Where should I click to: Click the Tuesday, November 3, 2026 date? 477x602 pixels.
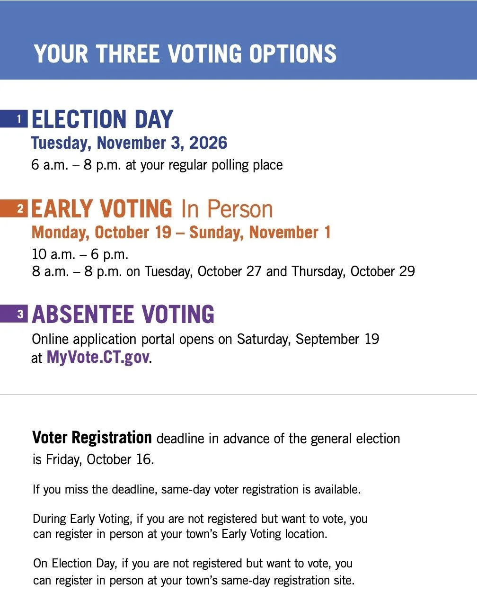click(x=129, y=143)
